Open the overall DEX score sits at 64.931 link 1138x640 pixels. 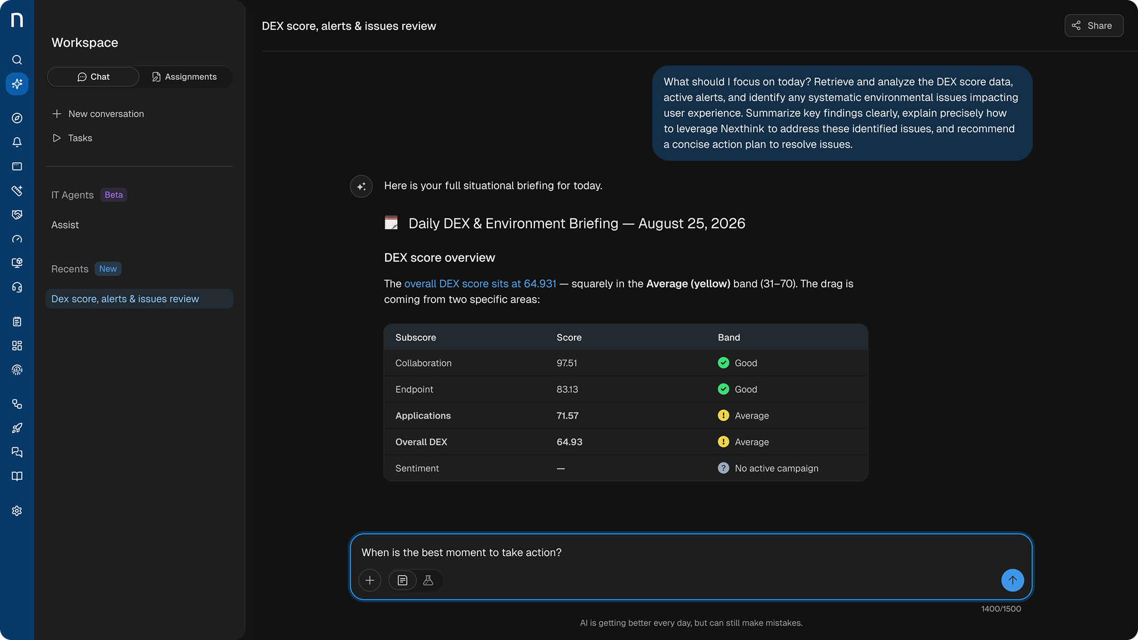(480, 284)
